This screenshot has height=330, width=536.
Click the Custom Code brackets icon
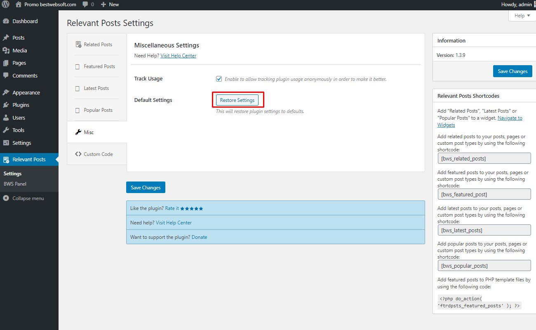[78, 154]
